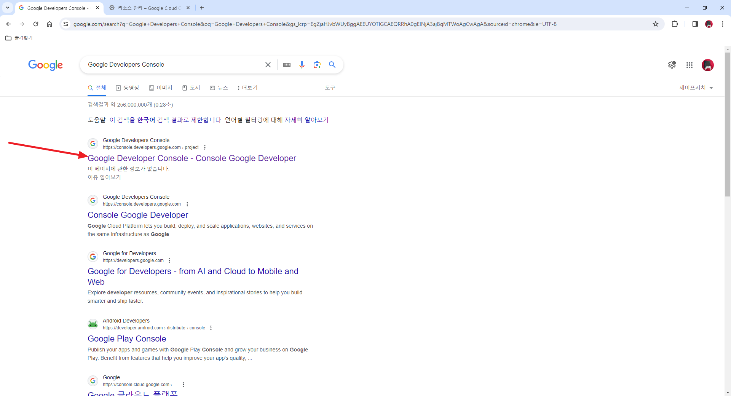
Task: Expand 더보기 search filter options
Action: (x=247, y=88)
